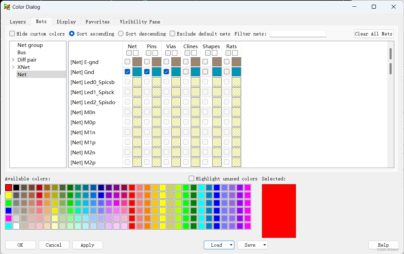The height and width of the screenshot is (254, 404).
Task: Switch to the Layers tab
Action: [x=18, y=22]
